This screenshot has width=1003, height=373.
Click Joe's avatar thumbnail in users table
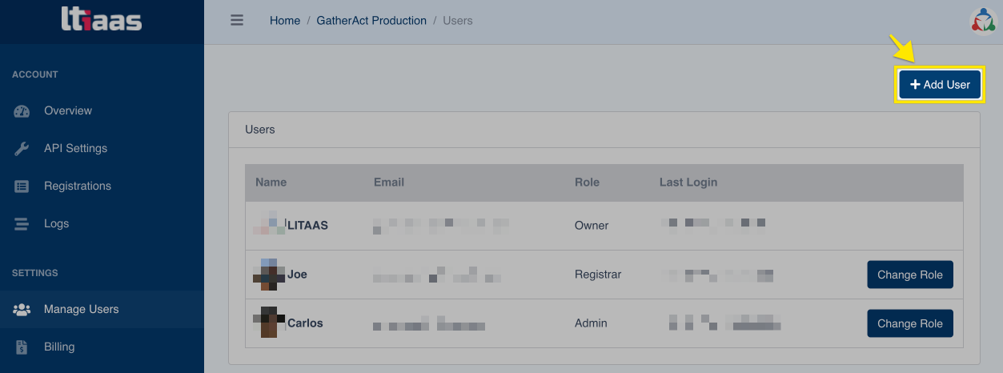tap(269, 275)
